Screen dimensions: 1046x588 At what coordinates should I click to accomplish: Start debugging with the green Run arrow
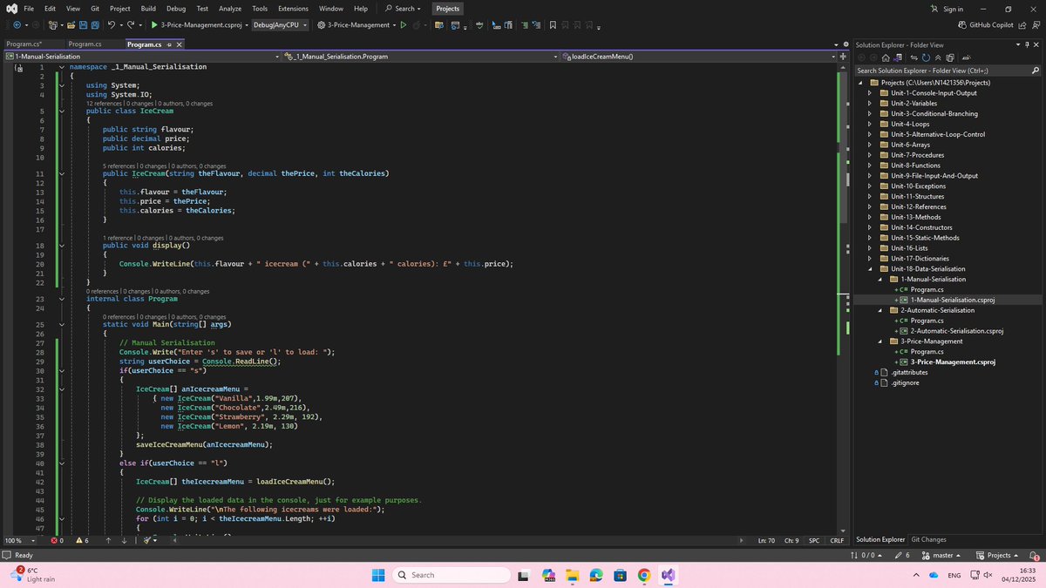tap(155, 24)
